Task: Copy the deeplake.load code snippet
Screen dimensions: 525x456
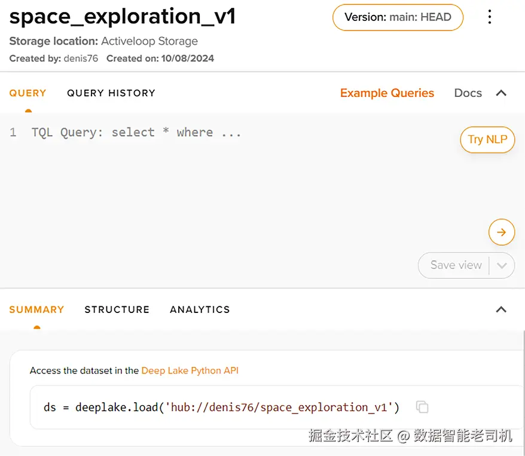Action: click(422, 407)
